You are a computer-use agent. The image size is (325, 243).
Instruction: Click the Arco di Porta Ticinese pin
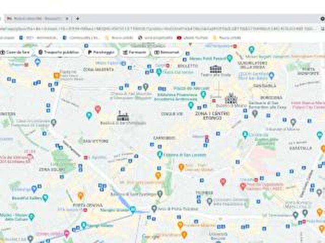pos(154,210)
